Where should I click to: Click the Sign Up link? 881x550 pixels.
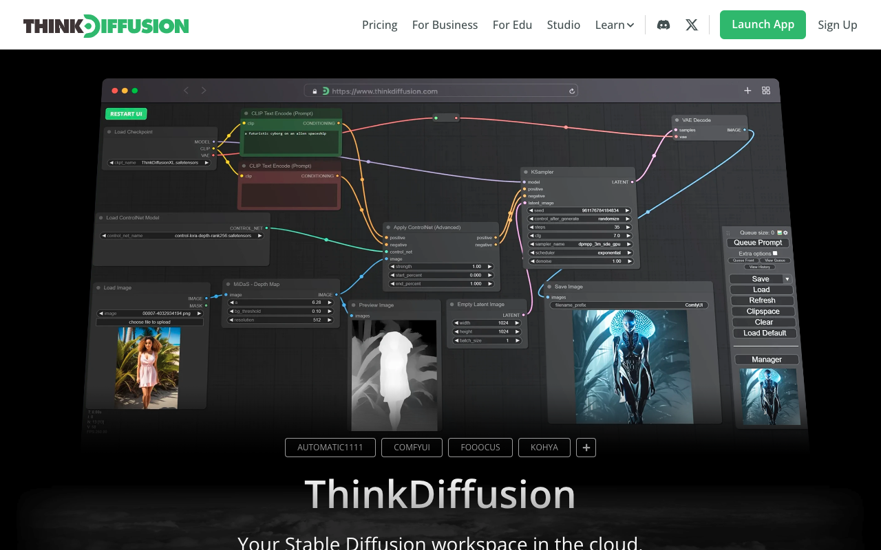click(x=838, y=25)
